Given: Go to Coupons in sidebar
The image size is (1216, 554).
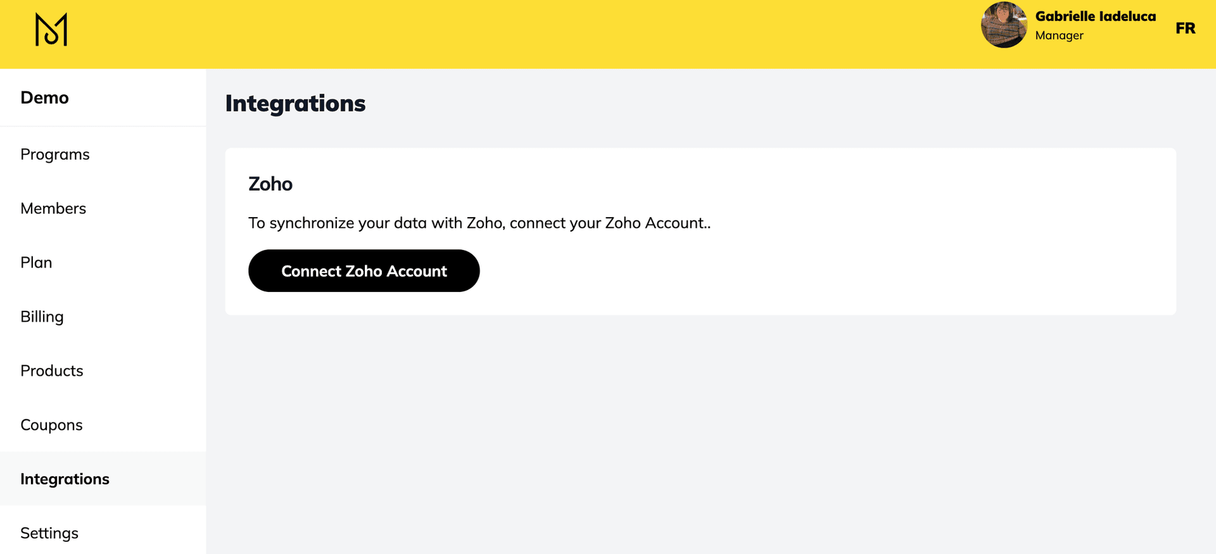Looking at the screenshot, I should (51, 425).
